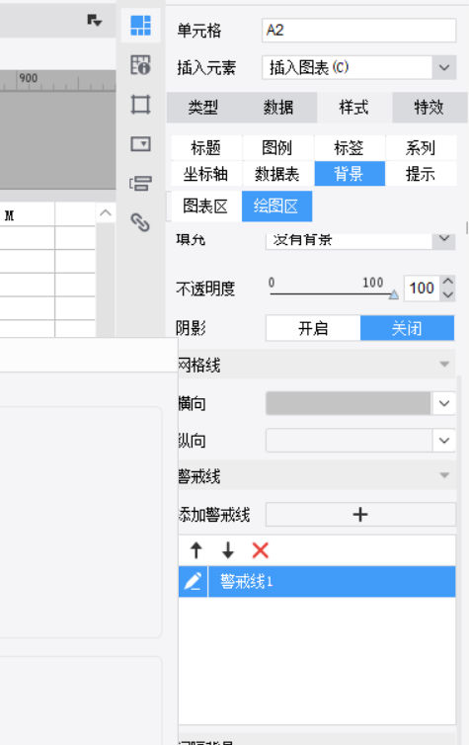Delete the selected alert line
Viewport: 469px width, 745px height.
[x=260, y=550]
